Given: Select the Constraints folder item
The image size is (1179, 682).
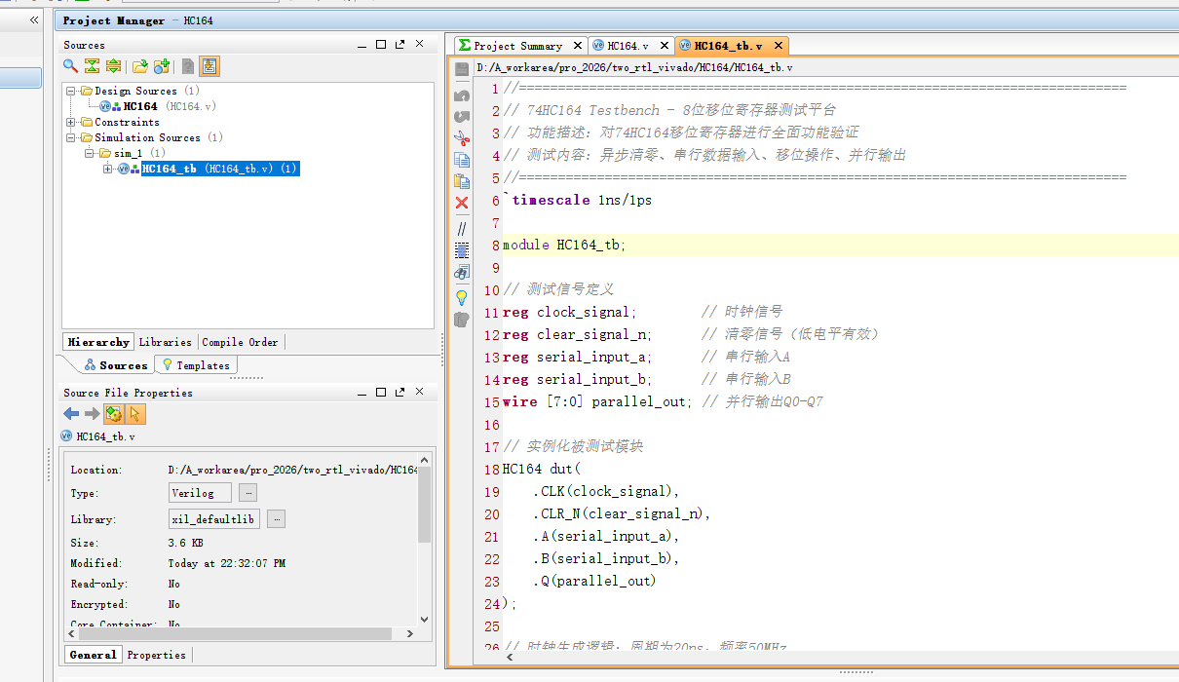Looking at the screenshot, I should coord(120,122).
